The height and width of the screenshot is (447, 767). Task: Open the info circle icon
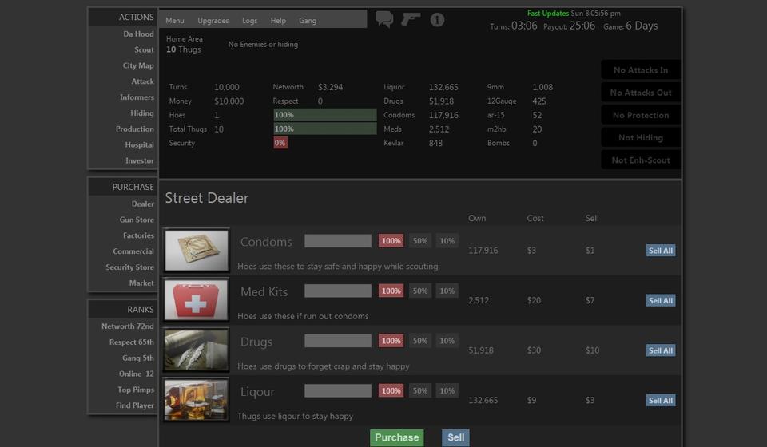pyautogui.click(x=437, y=19)
